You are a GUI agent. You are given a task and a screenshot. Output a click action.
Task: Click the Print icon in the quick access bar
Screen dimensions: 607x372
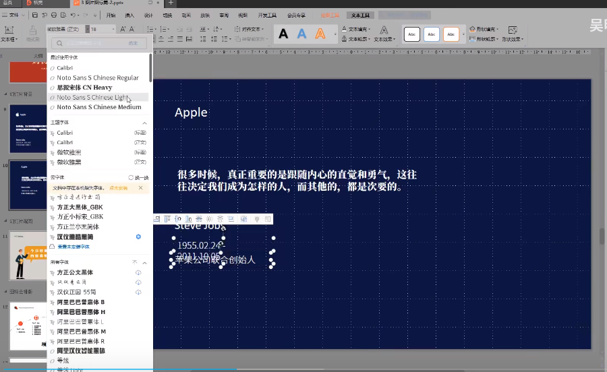(x=54, y=15)
